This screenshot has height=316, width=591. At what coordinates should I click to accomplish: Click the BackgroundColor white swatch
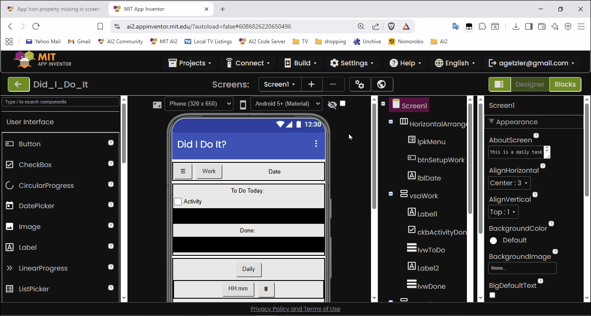click(x=493, y=241)
